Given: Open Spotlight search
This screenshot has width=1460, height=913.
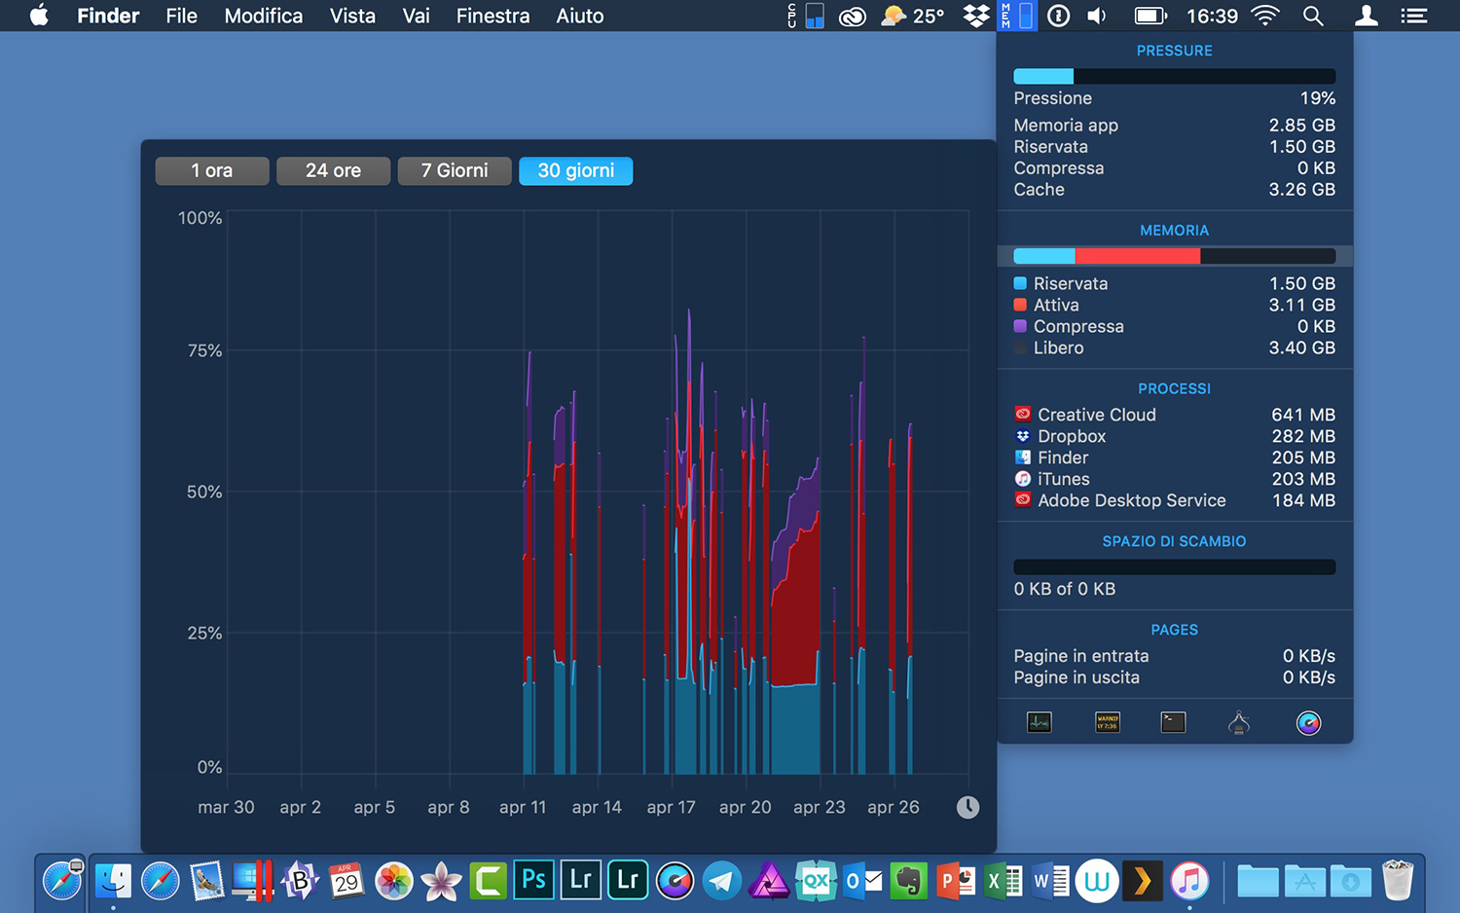Looking at the screenshot, I should (x=1313, y=16).
